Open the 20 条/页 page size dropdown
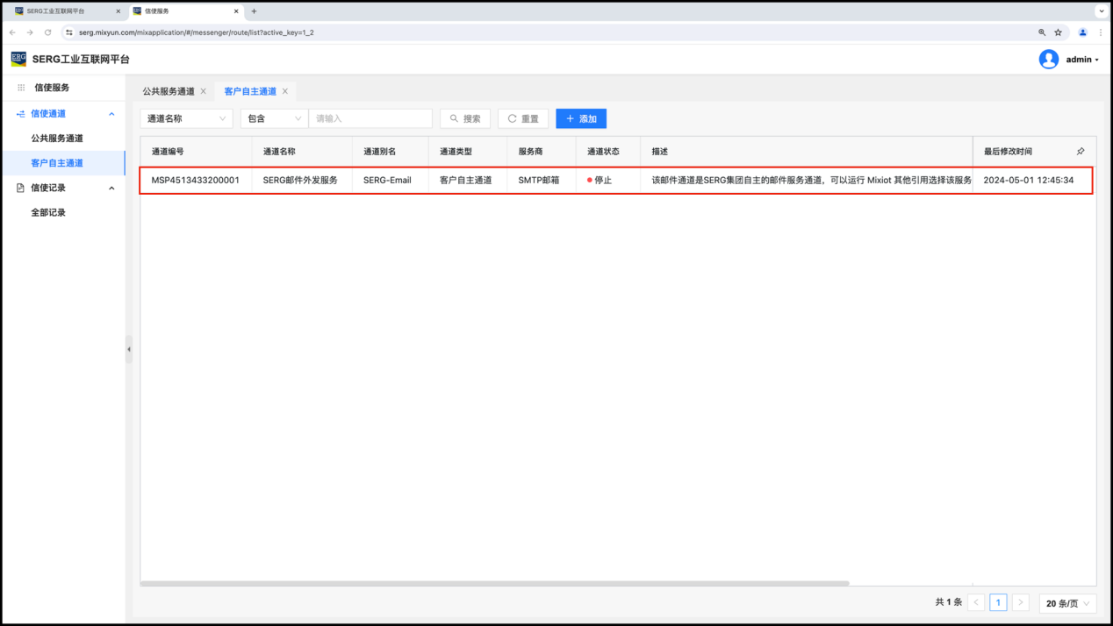This screenshot has height=626, width=1113. click(x=1067, y=603)
